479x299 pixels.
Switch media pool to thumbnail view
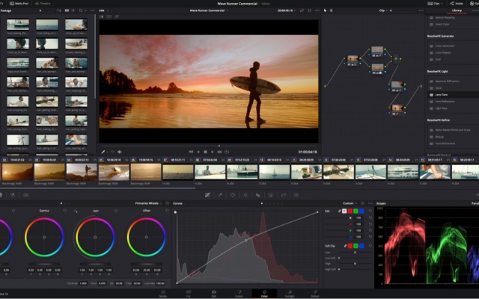pos(67,10)
